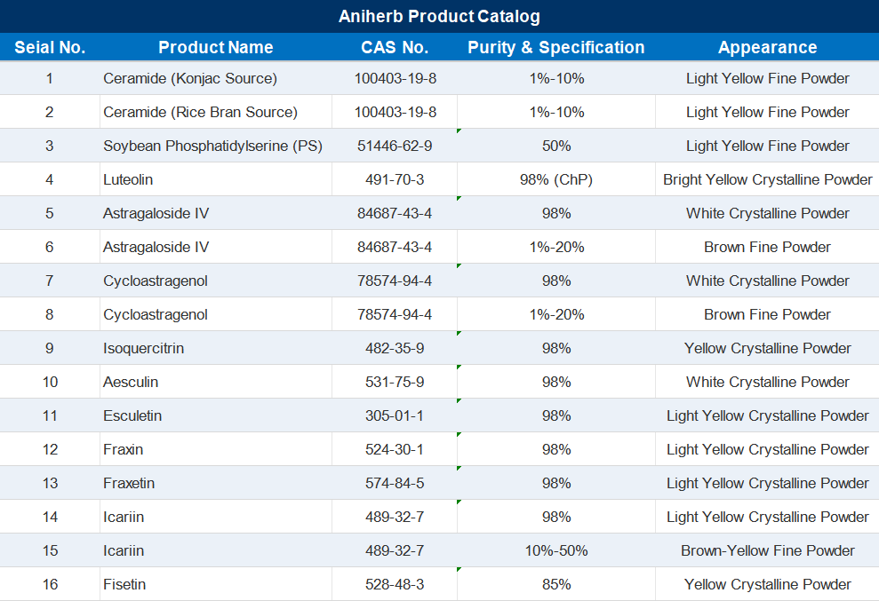Click Brown-Yellow Fine Powder appearance cell
The image size is (879, 601).
tap(767, 550)
